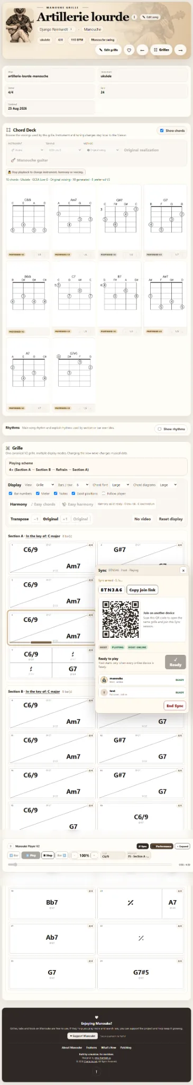The image size is (193, 1085).
Task: Click No video button
Action: [142, 519]
